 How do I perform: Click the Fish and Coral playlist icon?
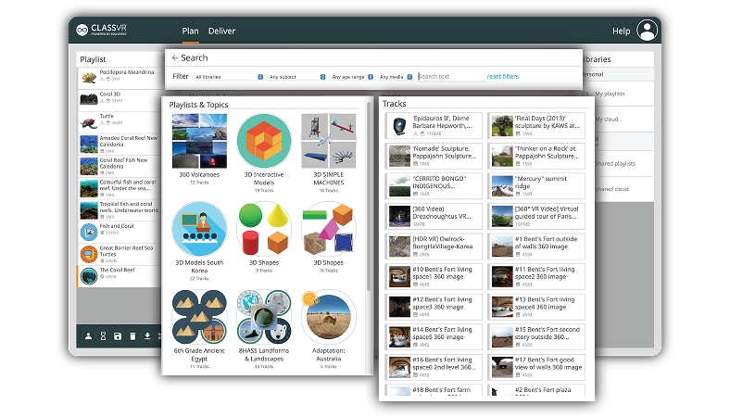(88, 232)
